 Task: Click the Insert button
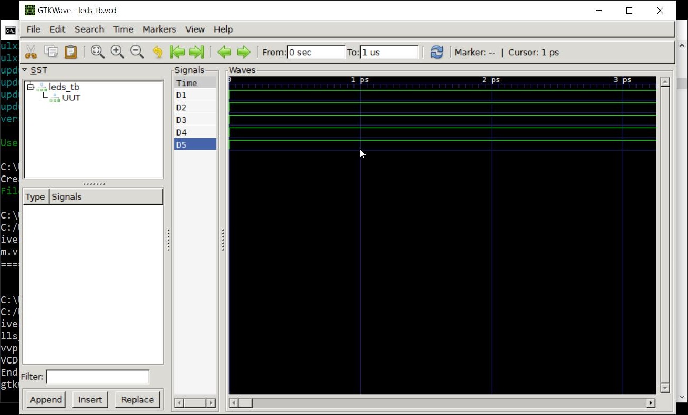(90, 399)
